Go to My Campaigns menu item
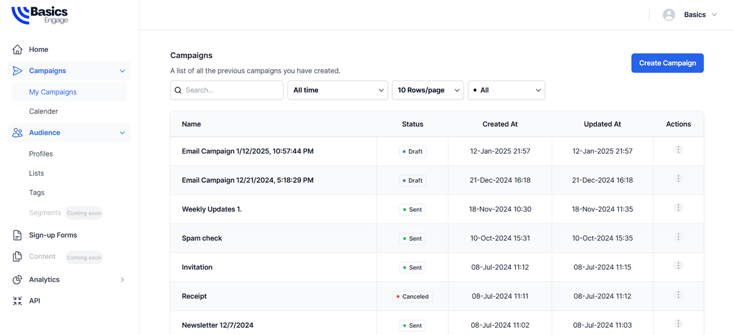 point(53,92)
